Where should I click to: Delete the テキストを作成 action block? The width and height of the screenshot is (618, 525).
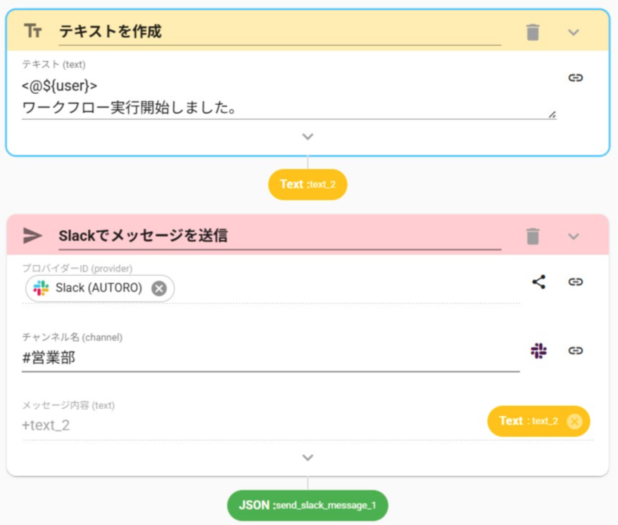pos(532,32)
